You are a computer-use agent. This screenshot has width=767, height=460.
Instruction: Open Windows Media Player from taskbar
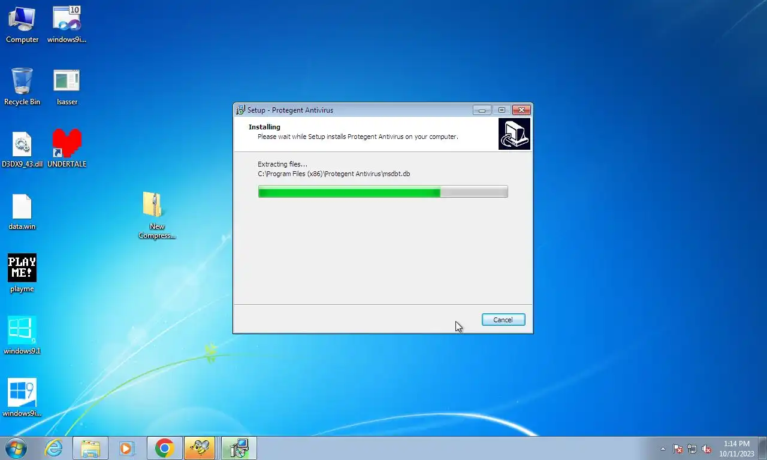(x=126, y=448)
